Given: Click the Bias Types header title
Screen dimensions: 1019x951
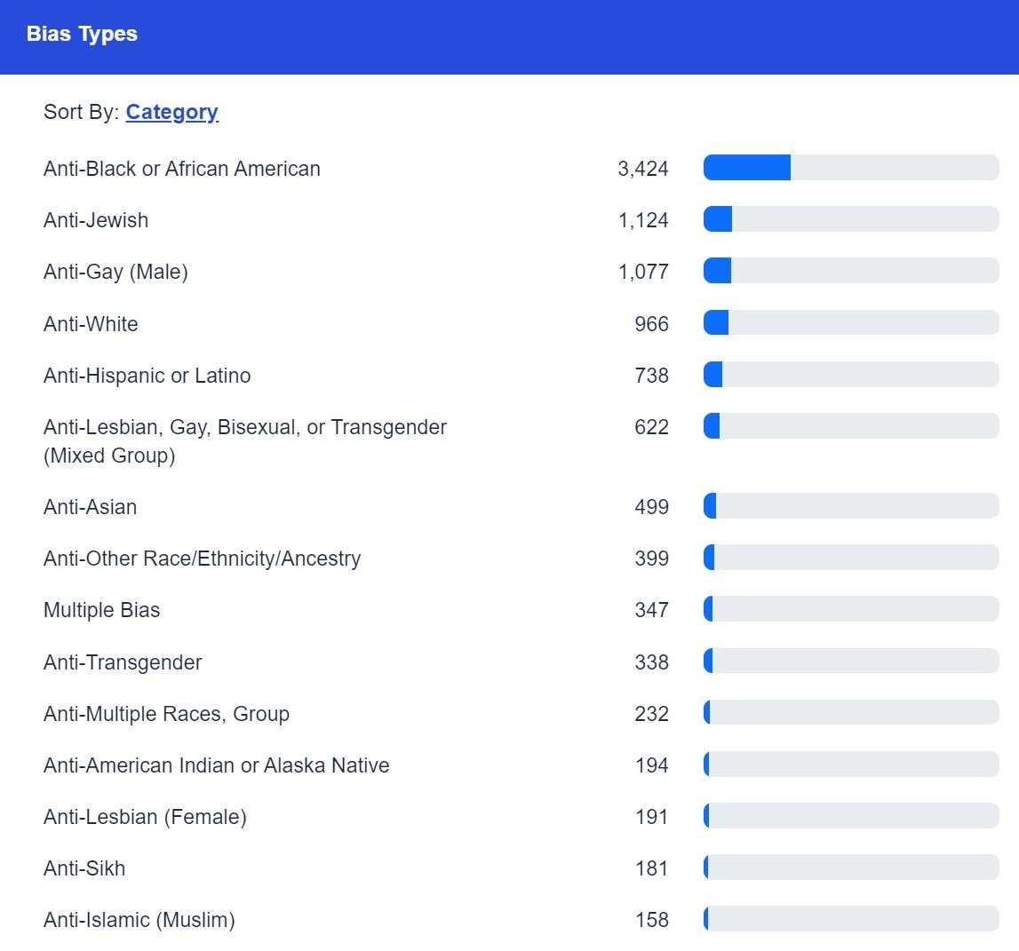Looking at the screenshot, I should coord(82,35).
